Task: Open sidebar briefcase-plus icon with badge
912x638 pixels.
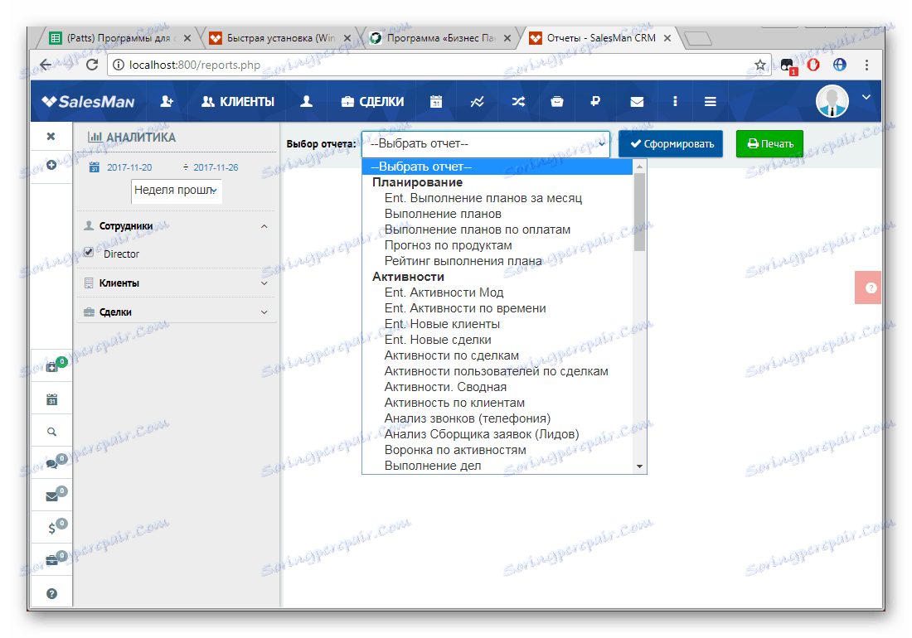Action: coord(52,367)
